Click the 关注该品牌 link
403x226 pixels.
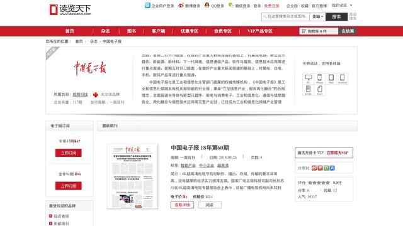(110, 95)
